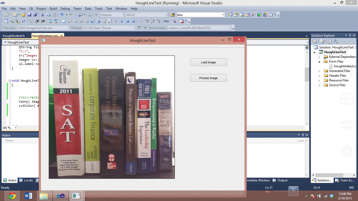Image resolution: width=358 pixels, height=201 pixels.
Task: Switch to the Team Explorer tab
Action: (x=345, y=180)
